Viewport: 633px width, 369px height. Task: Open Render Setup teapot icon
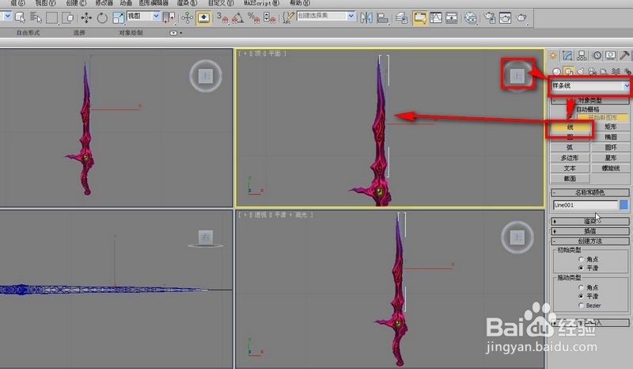click(490, 17)
